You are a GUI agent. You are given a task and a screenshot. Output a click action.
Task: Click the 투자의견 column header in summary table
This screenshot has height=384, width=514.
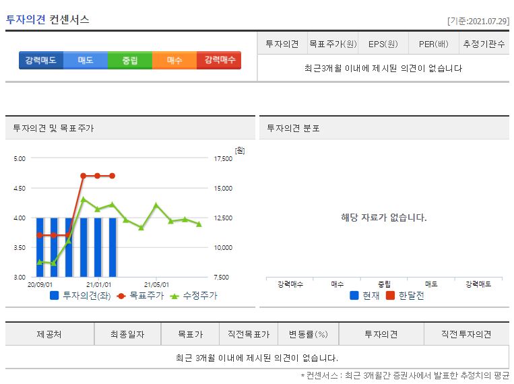[282, 44]
